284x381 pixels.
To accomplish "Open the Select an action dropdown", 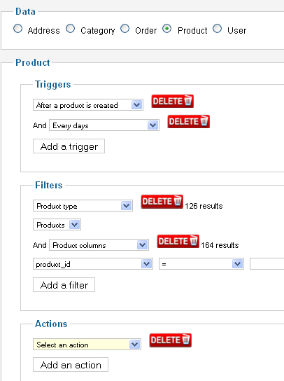I will (x=87, y=345).
